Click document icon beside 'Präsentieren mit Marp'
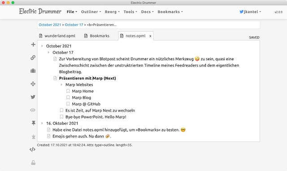Screen dimensions: 287x171 pos(55,78)
